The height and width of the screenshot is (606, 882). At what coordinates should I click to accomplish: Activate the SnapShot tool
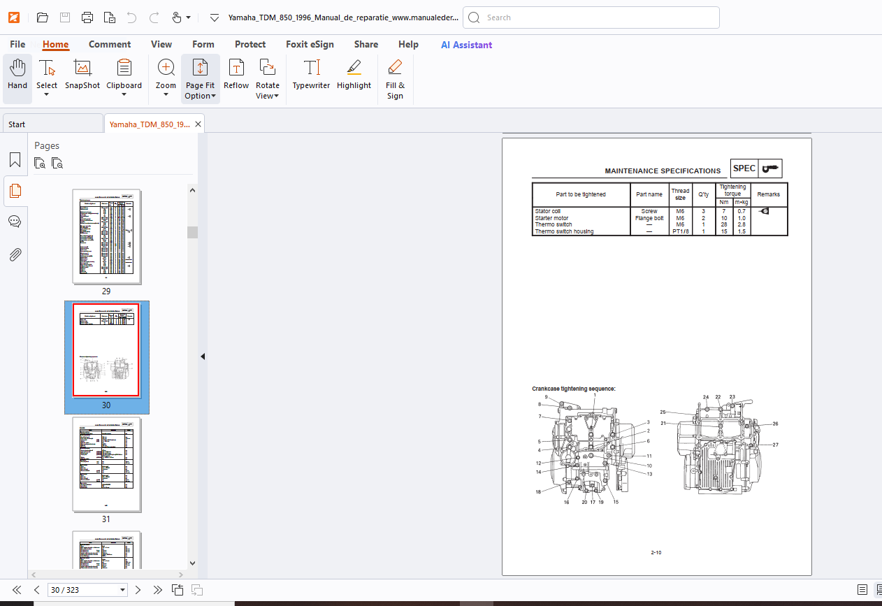82,74
